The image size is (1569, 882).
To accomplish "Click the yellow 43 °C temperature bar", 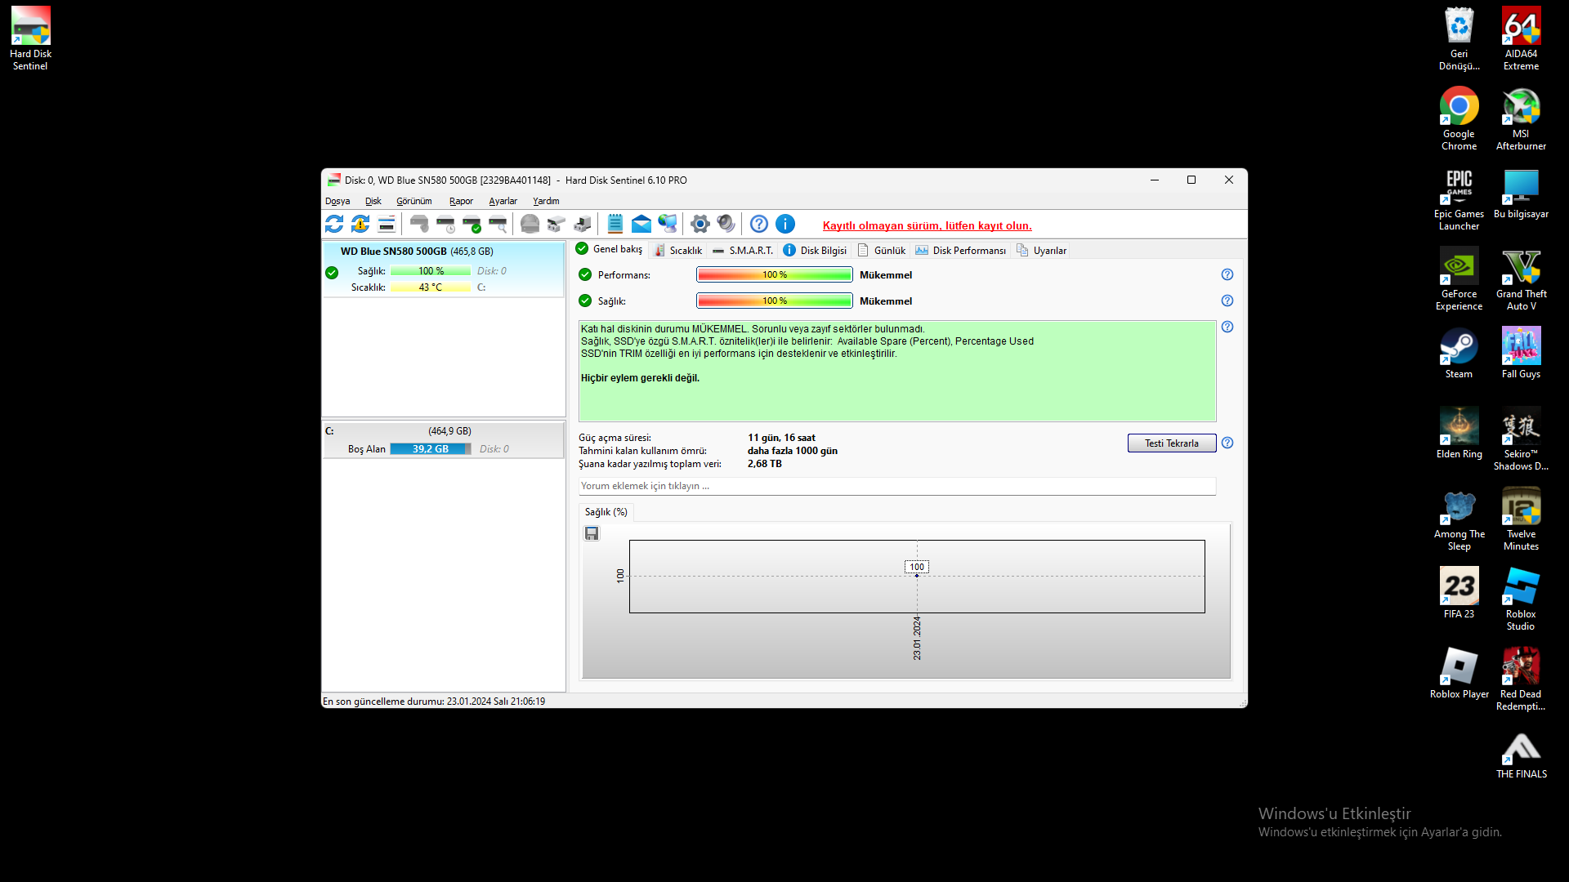I will pyautogui.click(x=431, y=287).
